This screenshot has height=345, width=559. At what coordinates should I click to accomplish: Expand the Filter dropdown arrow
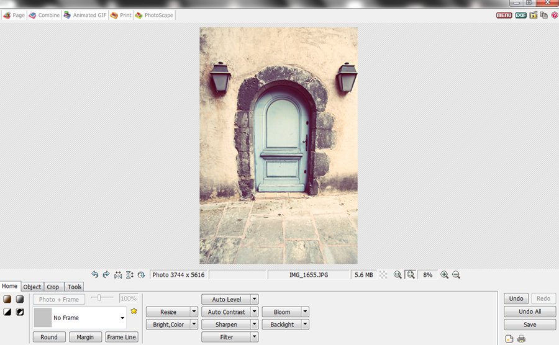pos(255,337)
